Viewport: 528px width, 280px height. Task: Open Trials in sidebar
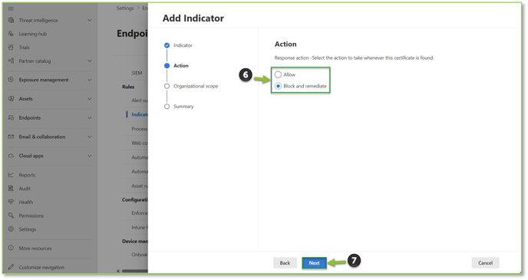(x=25, y=47)
